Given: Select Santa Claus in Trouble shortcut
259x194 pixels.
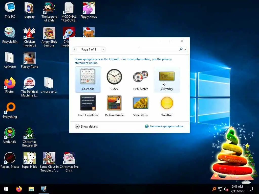Looking at the screenshot, I should click(49, 162).
